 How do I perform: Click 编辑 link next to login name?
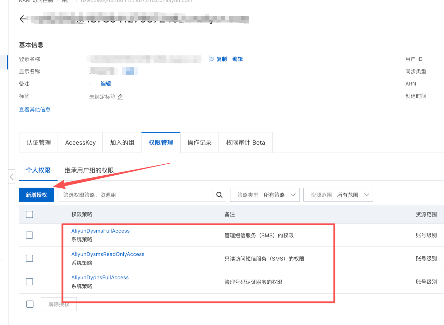tap(237, 59)
